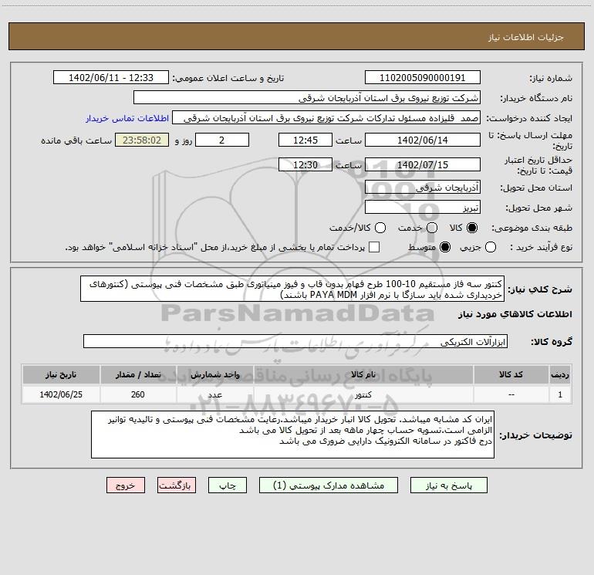Toggle Islamic treasury bonds payment checkbox
The height and width of the screenshot is (575, 594).
[x=374, y=247]
